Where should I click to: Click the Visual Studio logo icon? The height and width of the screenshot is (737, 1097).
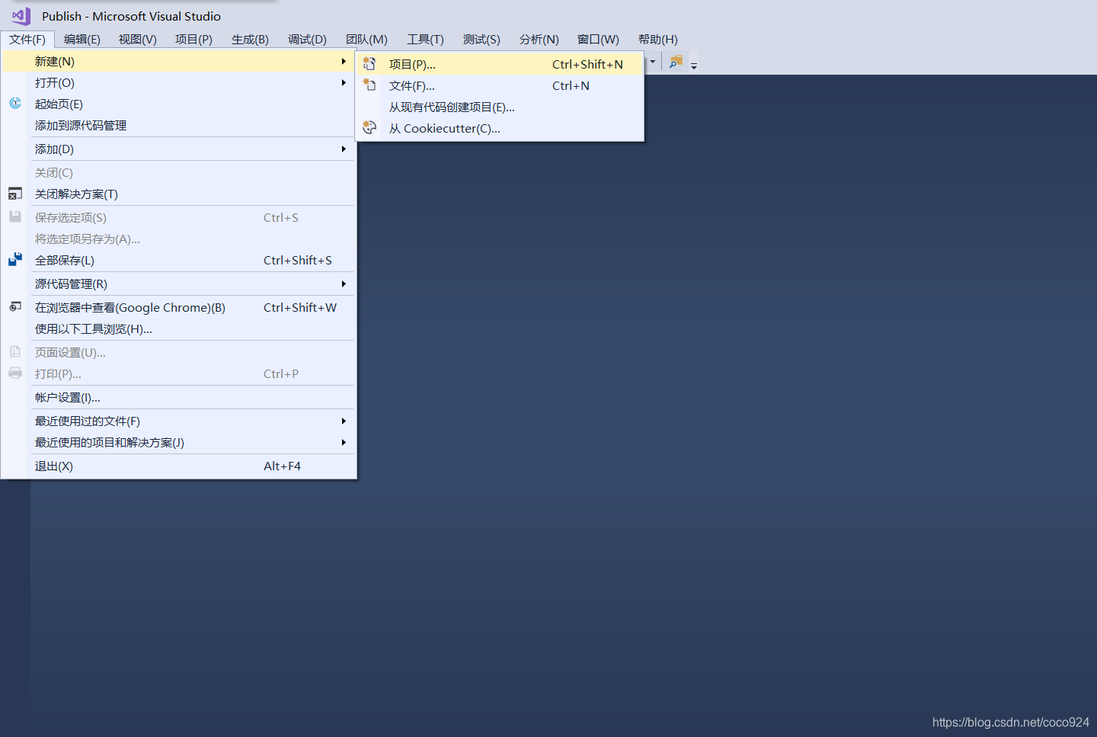click(x=21, y=15)
